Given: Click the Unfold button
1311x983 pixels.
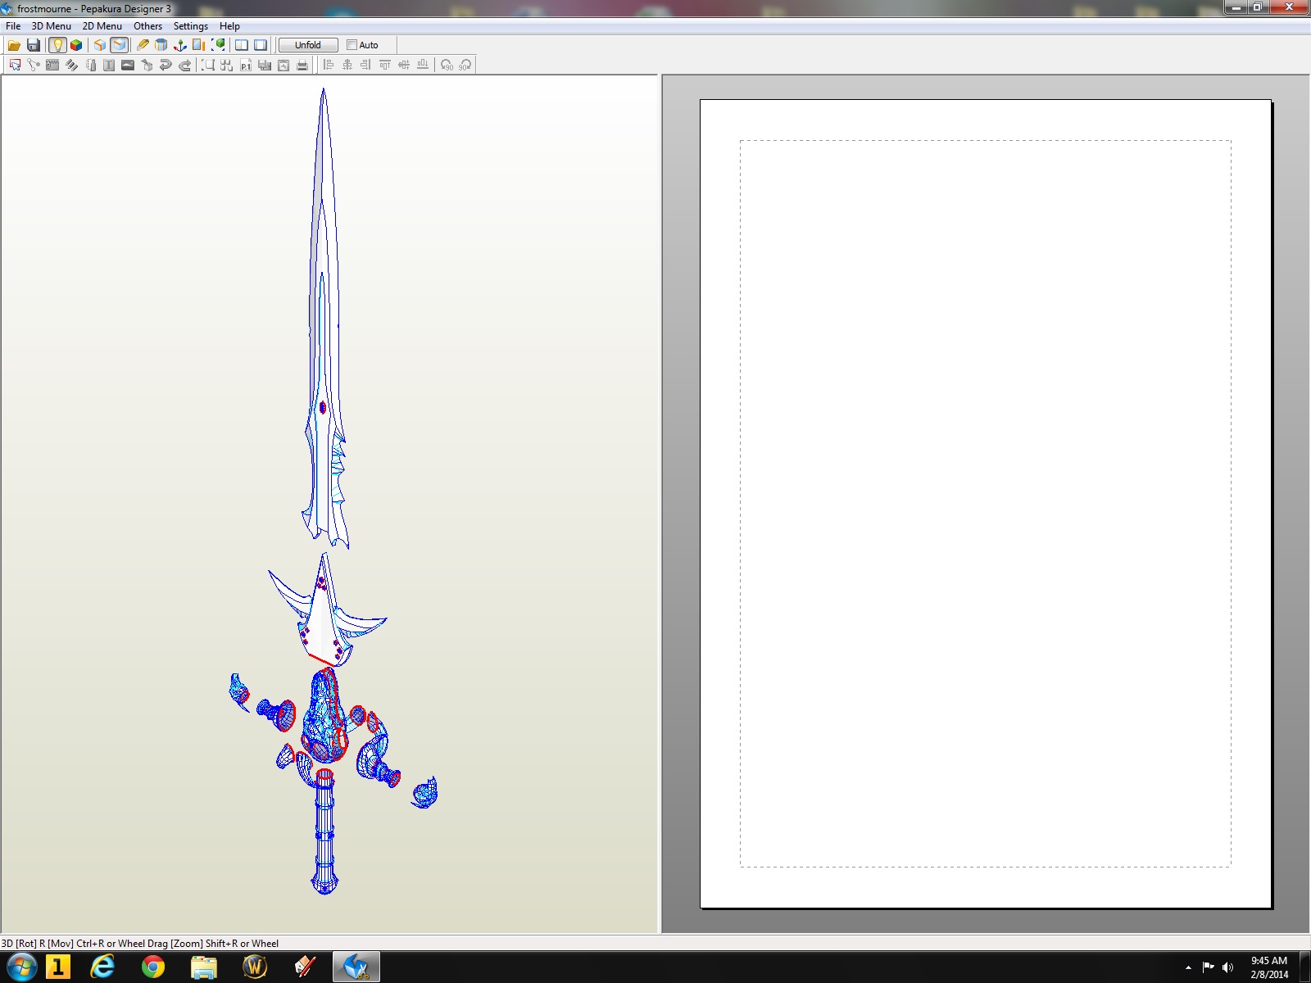Looking at the screenshot, I should tap(308, 45).
